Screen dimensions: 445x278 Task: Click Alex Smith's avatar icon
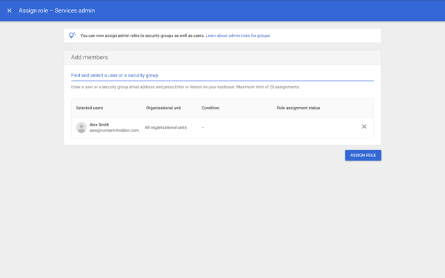(x=81, y=127)
